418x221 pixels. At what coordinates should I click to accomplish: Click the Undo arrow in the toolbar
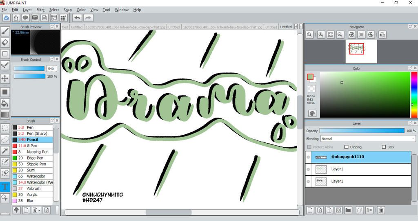click(77, 18)
